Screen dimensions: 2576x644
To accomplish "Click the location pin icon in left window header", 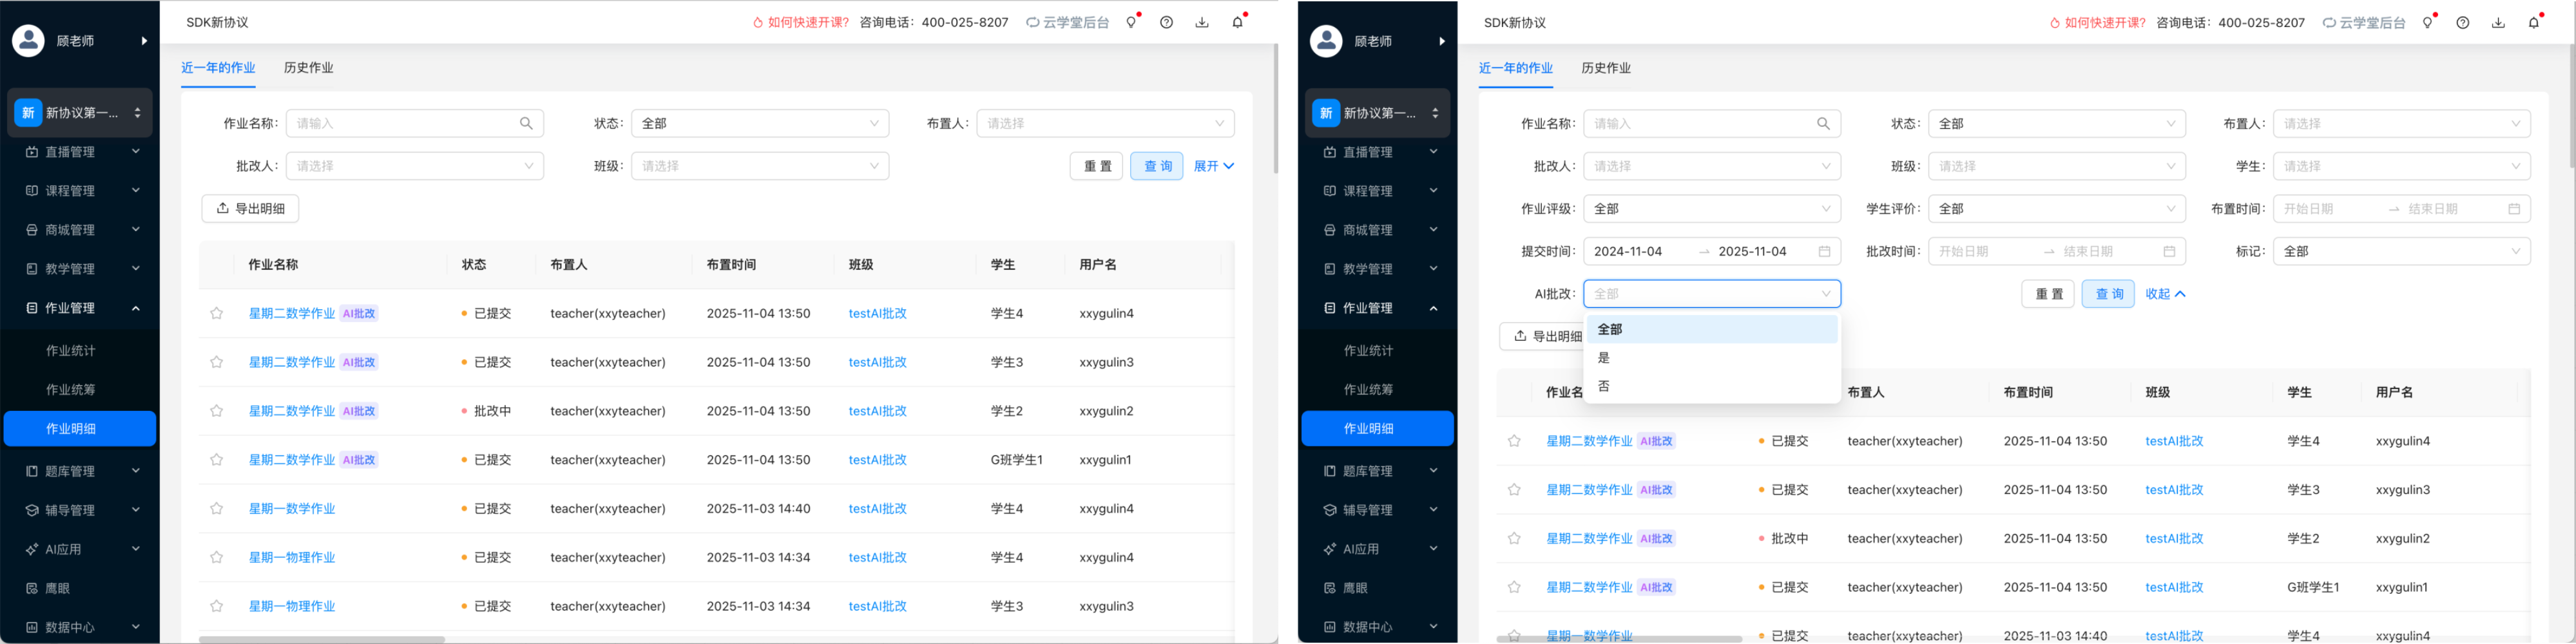I will 1131,23.
